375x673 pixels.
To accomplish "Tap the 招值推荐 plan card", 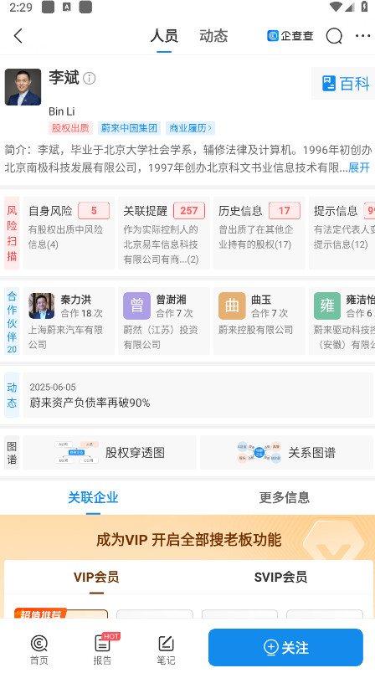I will pos(61,614).
